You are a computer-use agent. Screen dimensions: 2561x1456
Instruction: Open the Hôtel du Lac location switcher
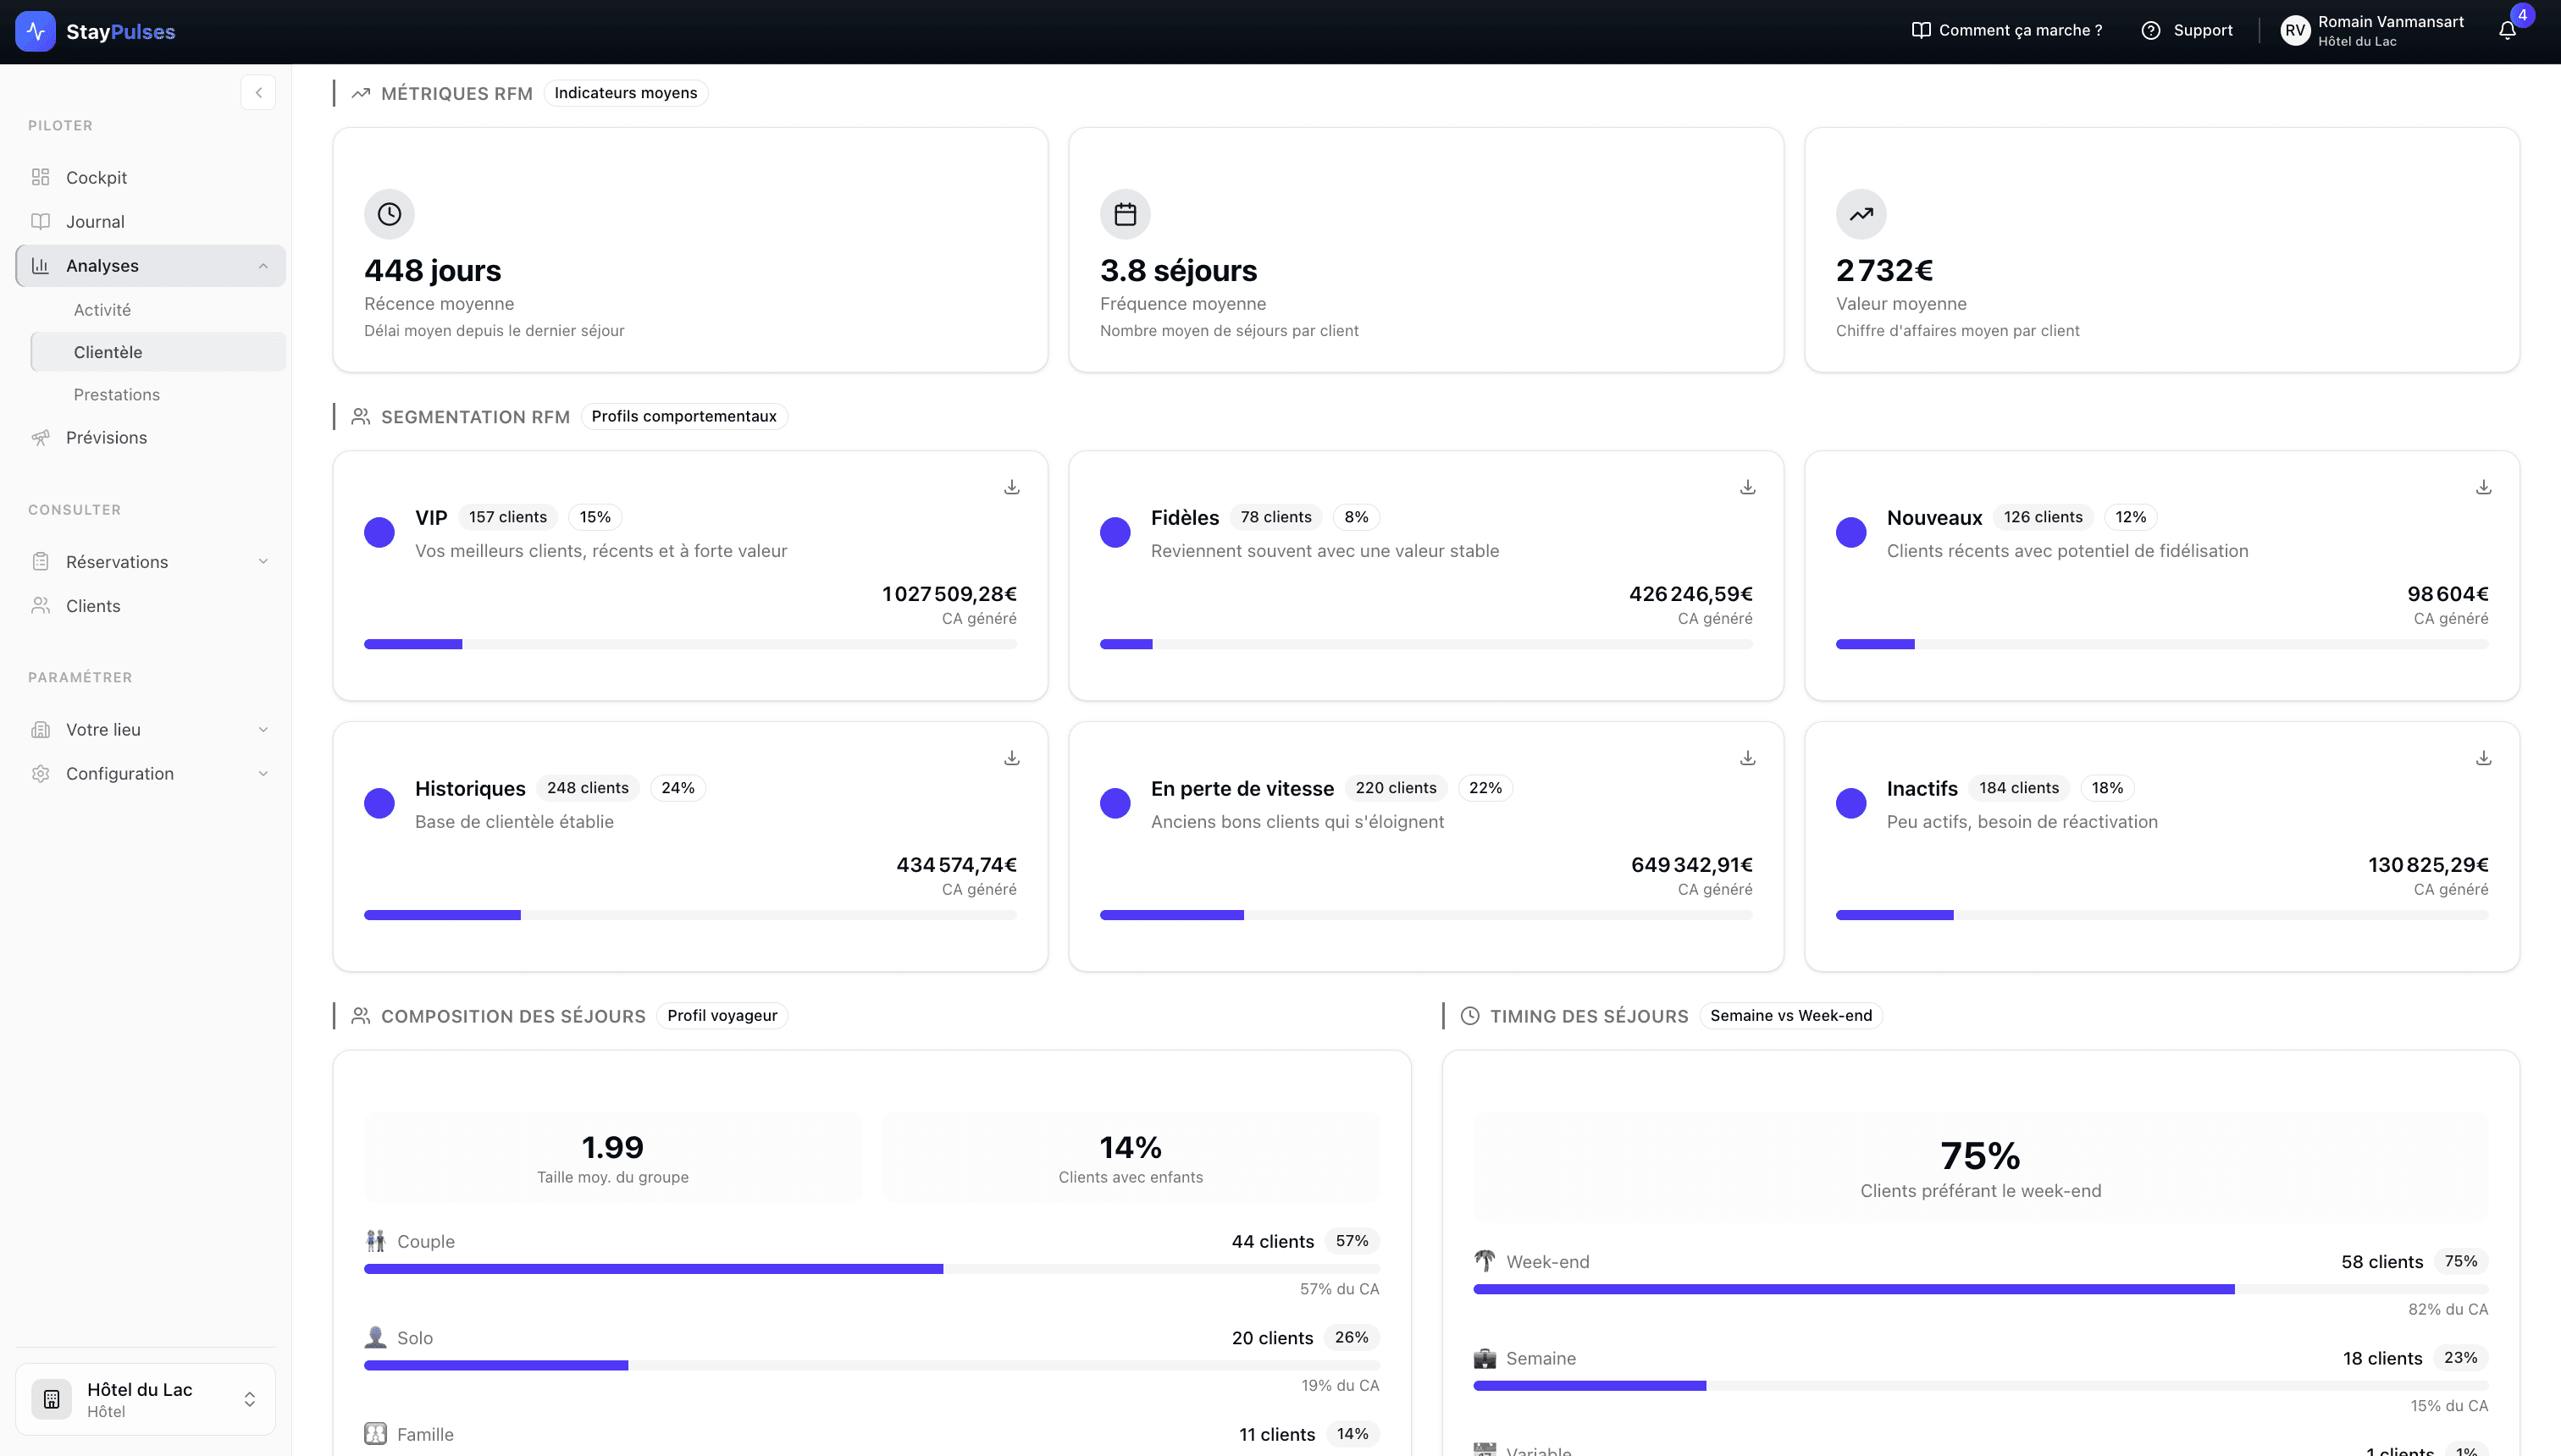tap(144, 1398)
